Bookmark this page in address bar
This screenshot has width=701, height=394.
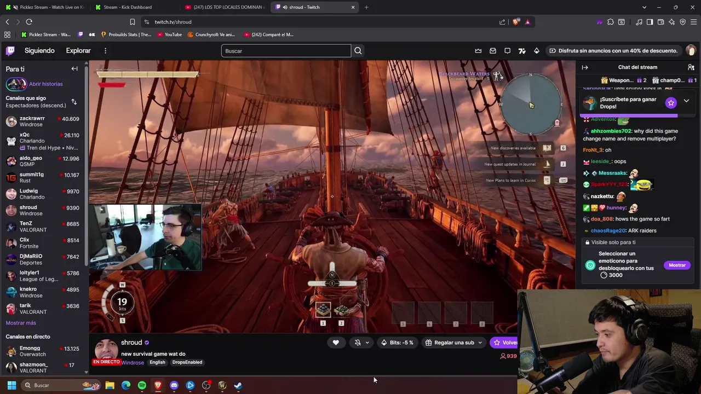132,22
